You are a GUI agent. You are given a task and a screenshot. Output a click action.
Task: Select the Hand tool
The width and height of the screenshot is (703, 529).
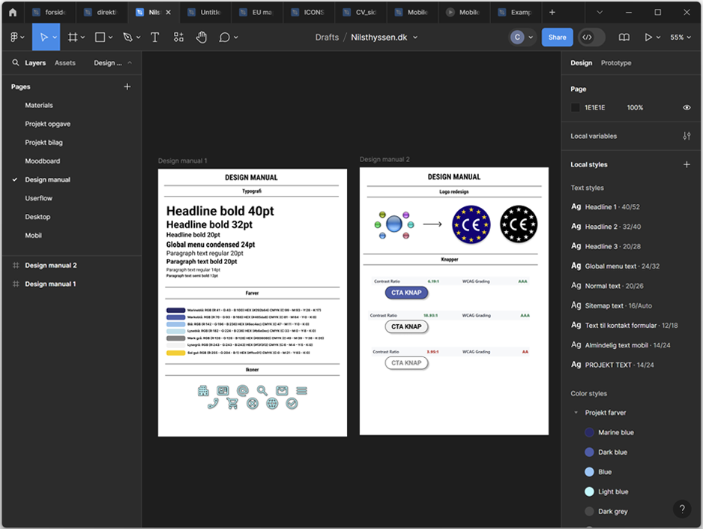click(x=201, y=38)
